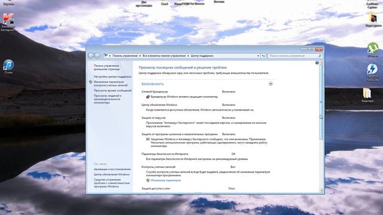The width and height of the screenshot is (383, 215).
Task: Open Панель управления - домашняя страница link
Action: (x=107, y=67)
